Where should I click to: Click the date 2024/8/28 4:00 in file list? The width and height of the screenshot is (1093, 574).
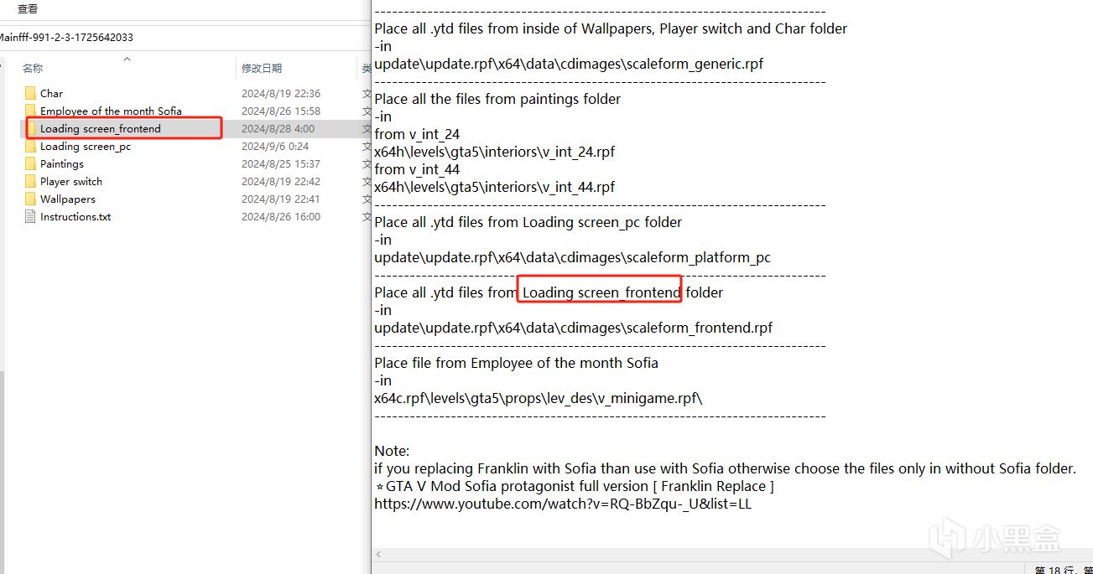[x=278, y=128]
